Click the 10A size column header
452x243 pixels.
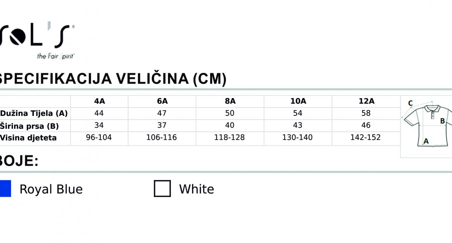pos(298,101)
